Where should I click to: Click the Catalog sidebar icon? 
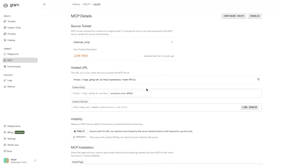pyautogui.click(x=5, y=40)
